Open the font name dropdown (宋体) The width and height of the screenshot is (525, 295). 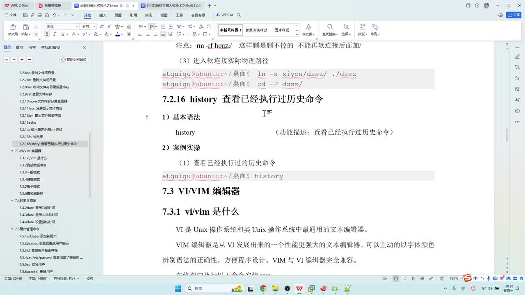click(77, 27)
